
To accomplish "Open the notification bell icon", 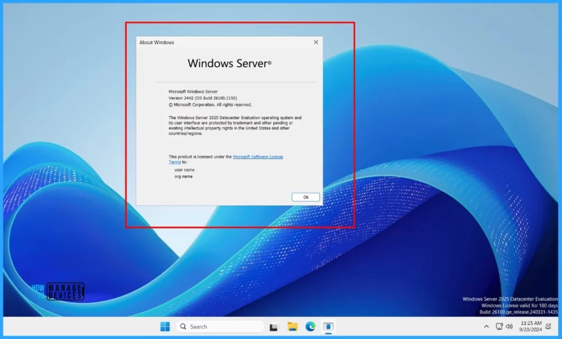I will [548, 326].
